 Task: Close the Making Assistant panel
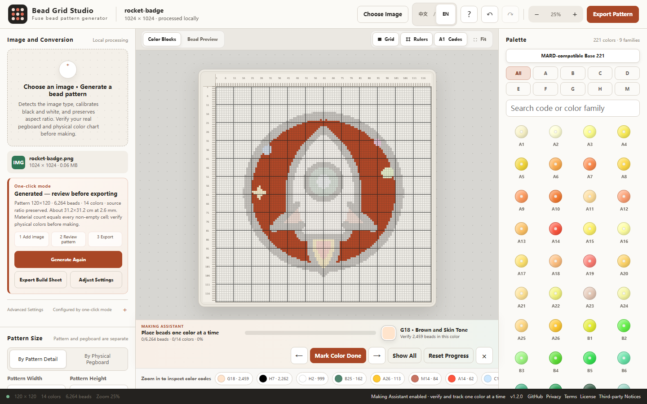tap(484, 356)
